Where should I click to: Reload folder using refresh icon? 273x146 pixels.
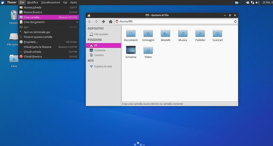[235, 21]
